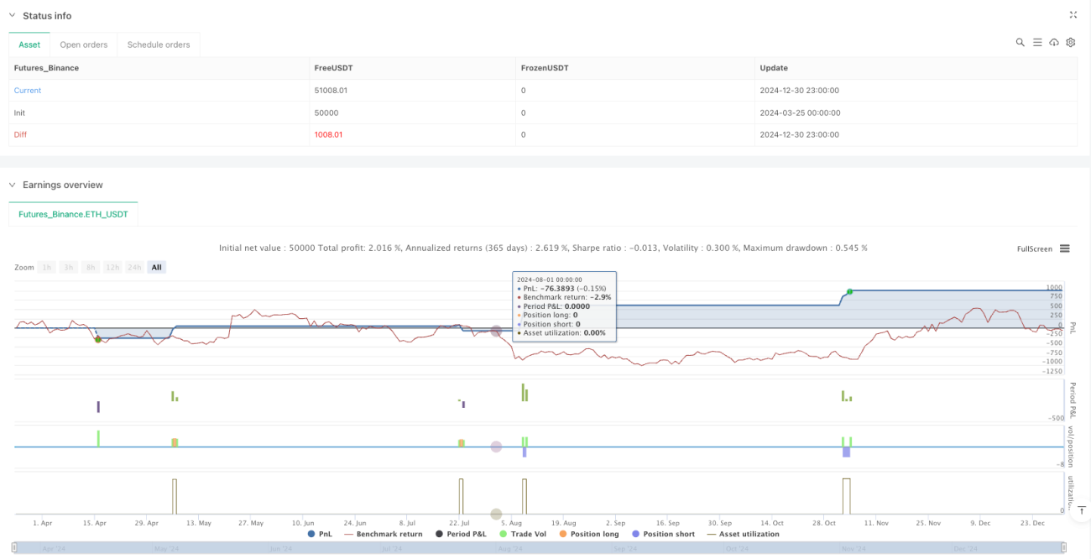Switch to the Open orders tab
The width and height of the screenshot is (1091, 559).
click(84, 44)
